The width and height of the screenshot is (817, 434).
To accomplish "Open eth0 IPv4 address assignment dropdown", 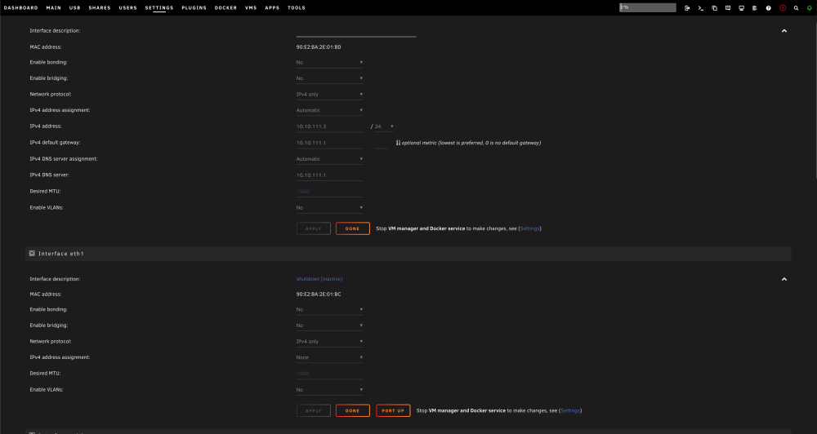I will (329, 110).
